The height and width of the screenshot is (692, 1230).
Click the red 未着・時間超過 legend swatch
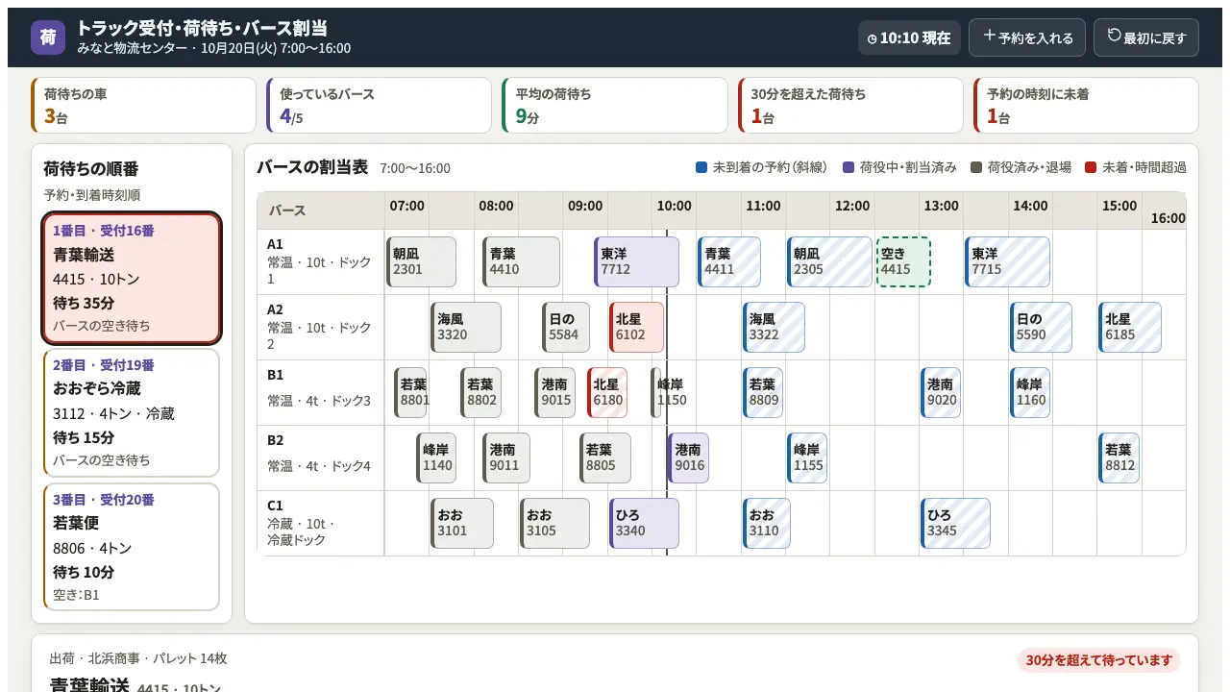click(1091, 167)
